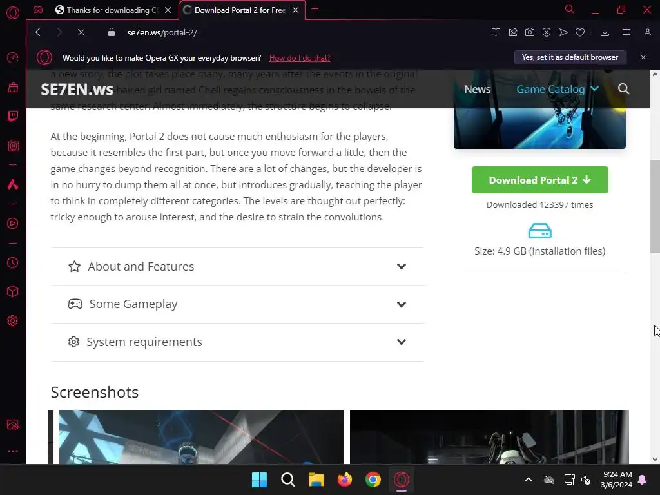
Task: Click the green Download Portal 2 button
Action: point(539,180)
